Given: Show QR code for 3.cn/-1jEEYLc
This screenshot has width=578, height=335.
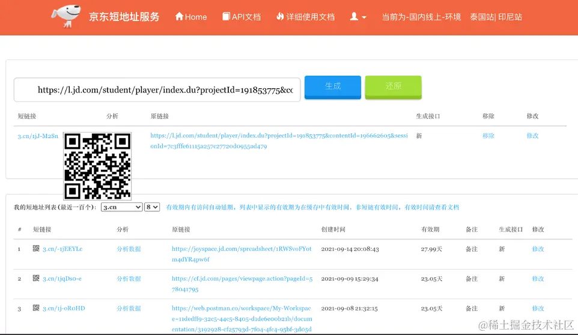Looking at the screenshot, I should [x=36, y=249].
